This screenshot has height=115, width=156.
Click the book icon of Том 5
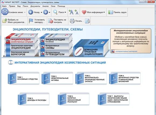(x=22, y=99)
